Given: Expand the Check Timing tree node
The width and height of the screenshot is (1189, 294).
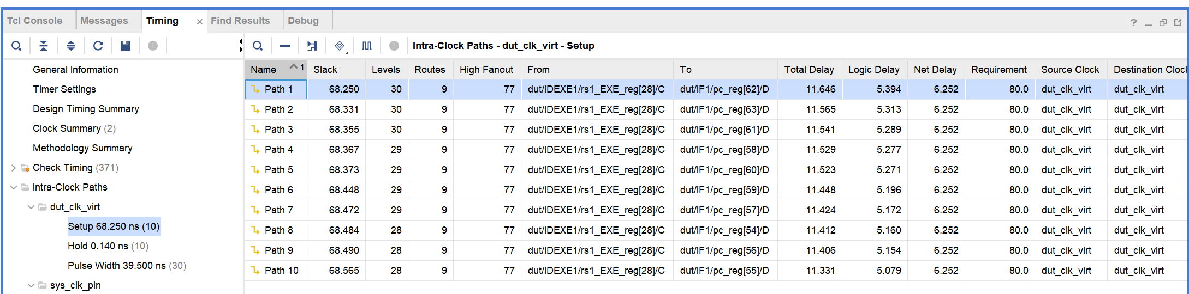Looking at the screenshot, I should 14,168.
